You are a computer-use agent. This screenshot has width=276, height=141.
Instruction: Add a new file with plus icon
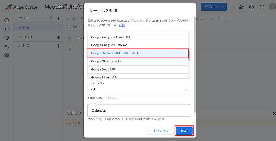pos(58,18)
